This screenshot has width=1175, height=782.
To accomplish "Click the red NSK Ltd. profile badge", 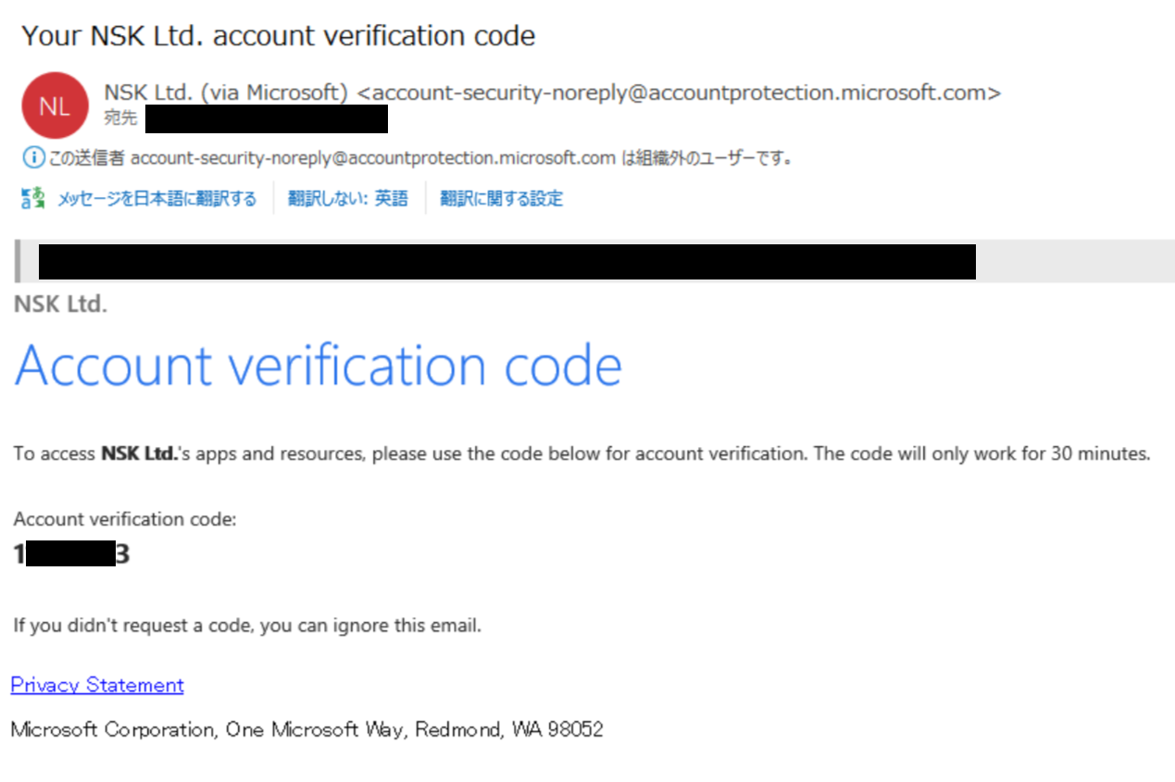I will [x=54, y=105].
